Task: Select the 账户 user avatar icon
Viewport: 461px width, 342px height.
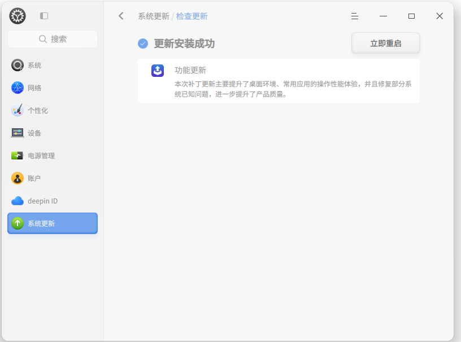Action: tap(18, 178)
